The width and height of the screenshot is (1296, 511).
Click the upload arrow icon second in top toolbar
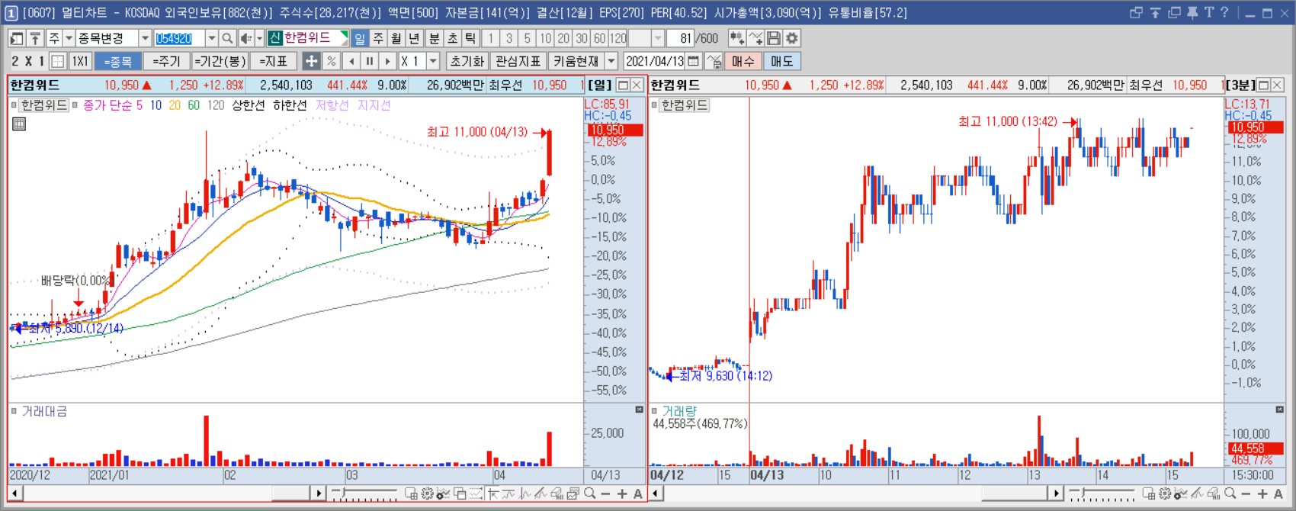pyautogui.click(x=35, y=38)
